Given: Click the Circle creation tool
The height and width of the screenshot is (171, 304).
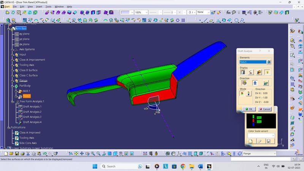Looking at the screenshot, I should coord(236,20).
